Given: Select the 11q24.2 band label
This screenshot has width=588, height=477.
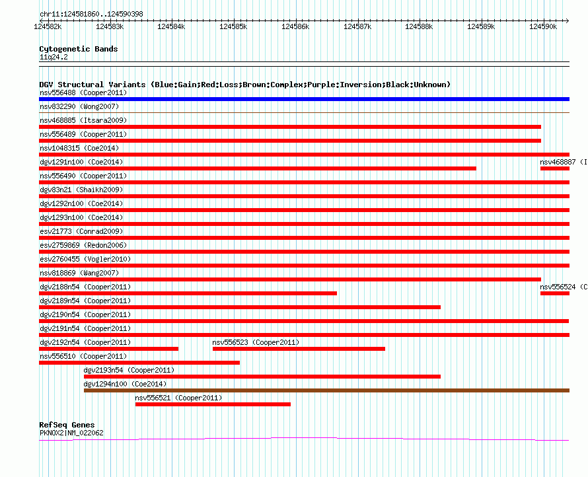Looking at the screenshot, I should coord(54,57).
